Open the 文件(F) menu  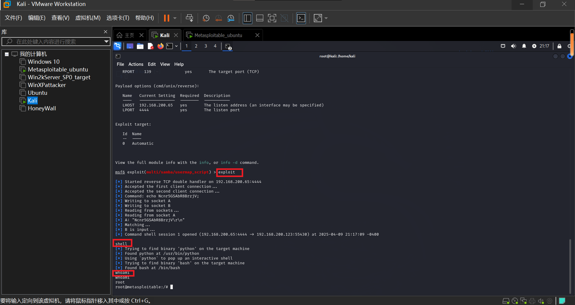point(13,18)
